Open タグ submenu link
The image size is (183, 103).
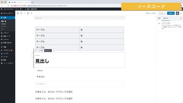tap(2, 29)
